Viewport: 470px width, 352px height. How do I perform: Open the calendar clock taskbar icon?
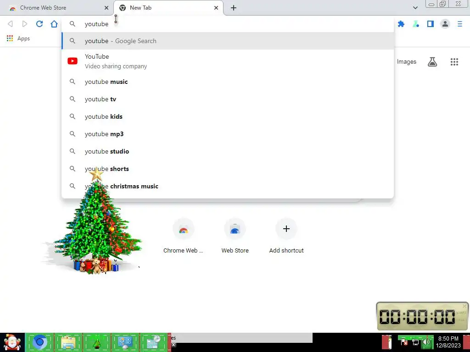154,342
